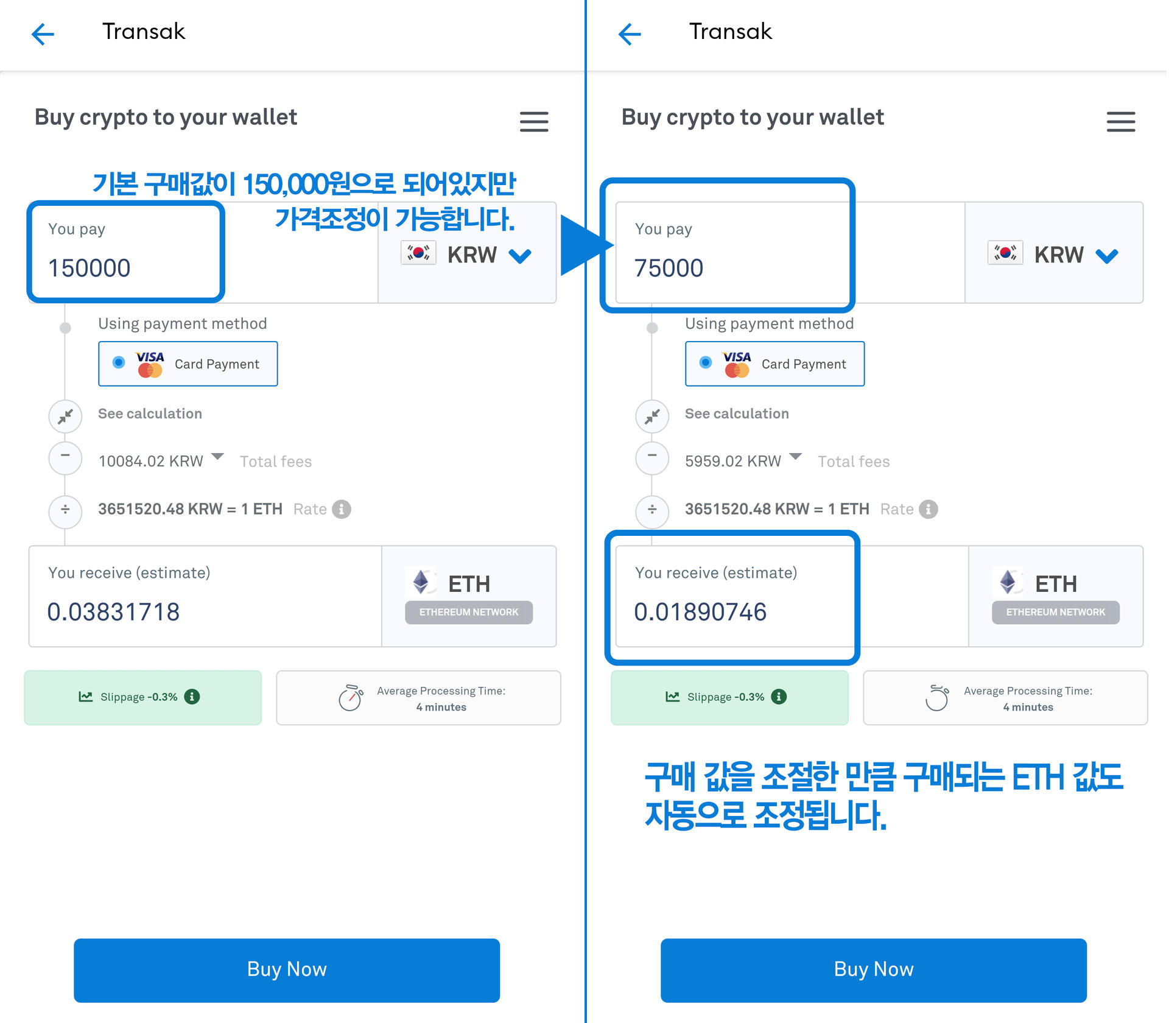Click the South Korea flag icon next to KRW

419,253
